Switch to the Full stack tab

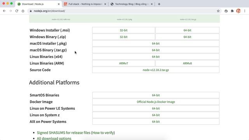coord(85,4)
